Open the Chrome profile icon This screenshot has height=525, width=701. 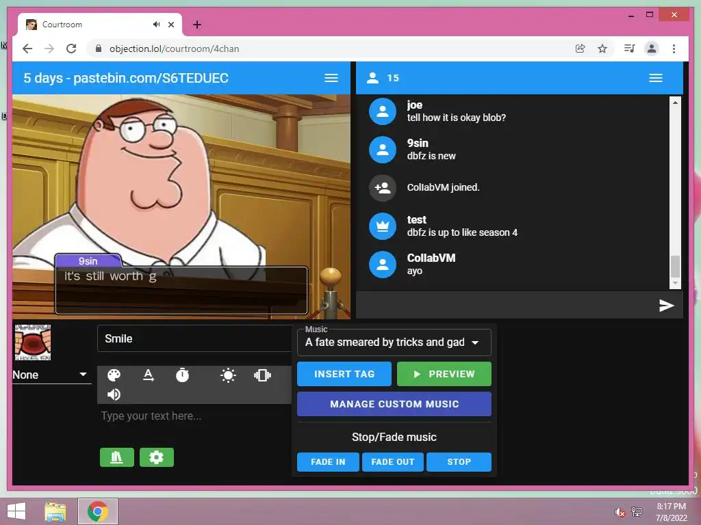[652, 49]
